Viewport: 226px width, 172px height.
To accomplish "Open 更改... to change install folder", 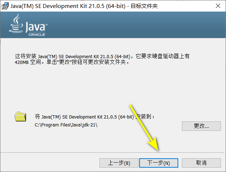I will (x=201, y=126).
